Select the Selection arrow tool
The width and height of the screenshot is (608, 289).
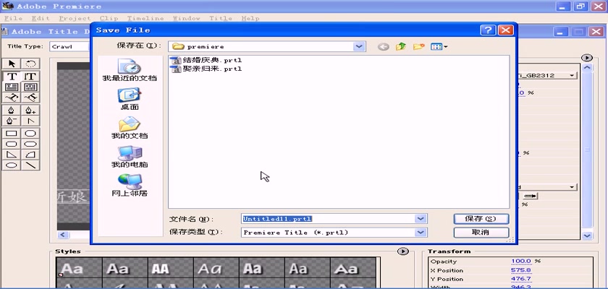[12, 64]
